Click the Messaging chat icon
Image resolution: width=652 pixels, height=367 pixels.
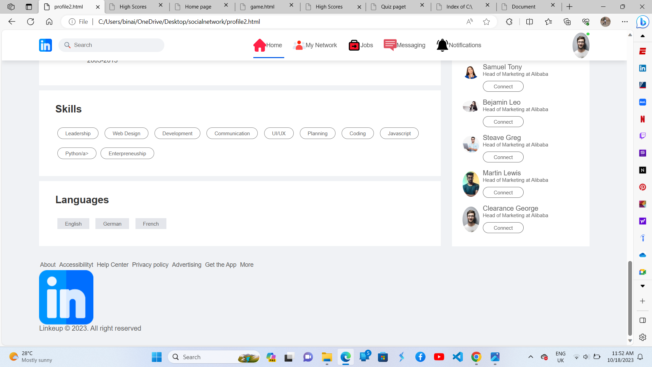pos(390,45)
